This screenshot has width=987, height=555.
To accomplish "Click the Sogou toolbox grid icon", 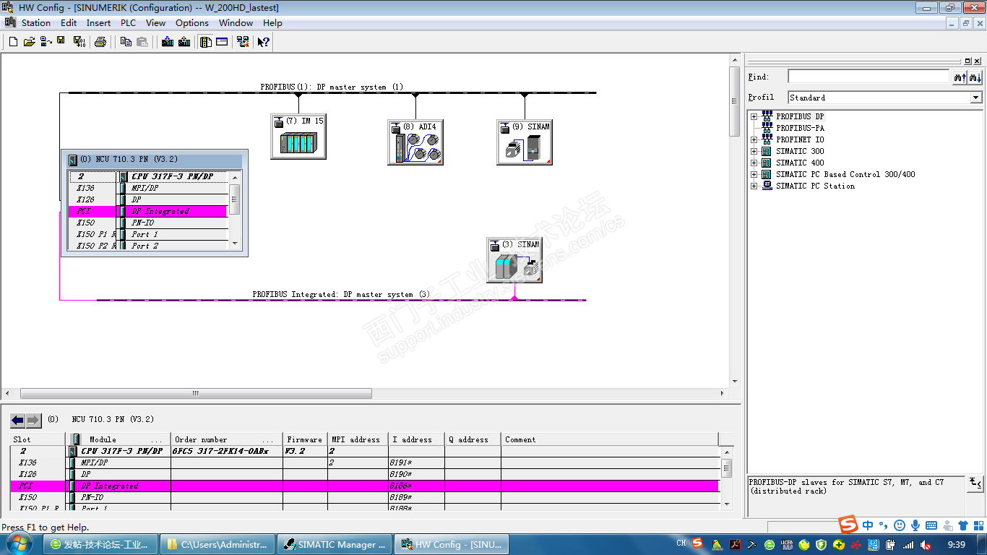I will [979, 525].
